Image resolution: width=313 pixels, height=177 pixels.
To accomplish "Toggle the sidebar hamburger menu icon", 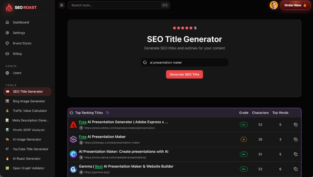I will tap(62, 5).
